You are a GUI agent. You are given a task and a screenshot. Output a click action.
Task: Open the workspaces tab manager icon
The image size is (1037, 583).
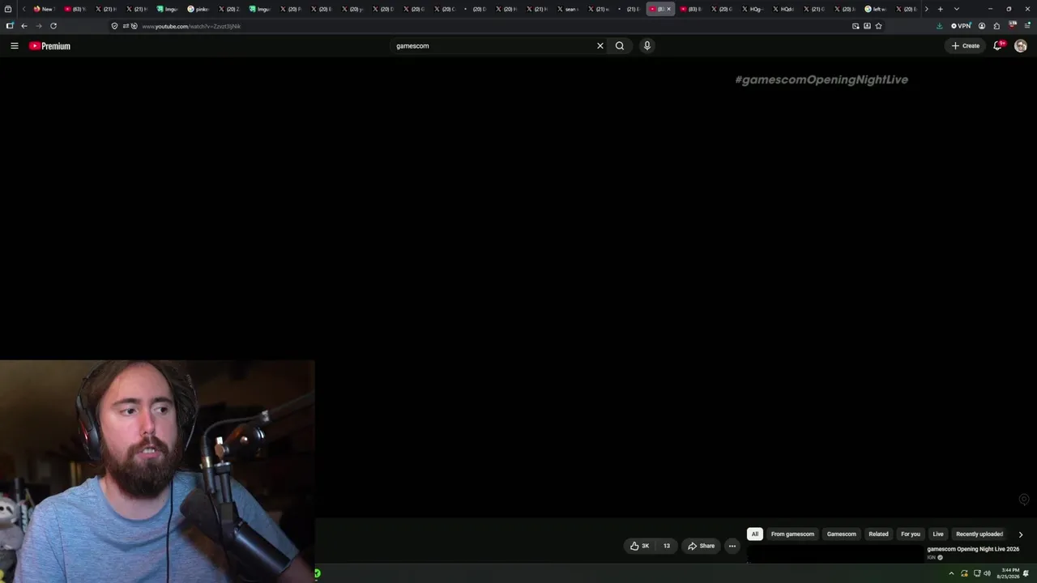[8, 9]
